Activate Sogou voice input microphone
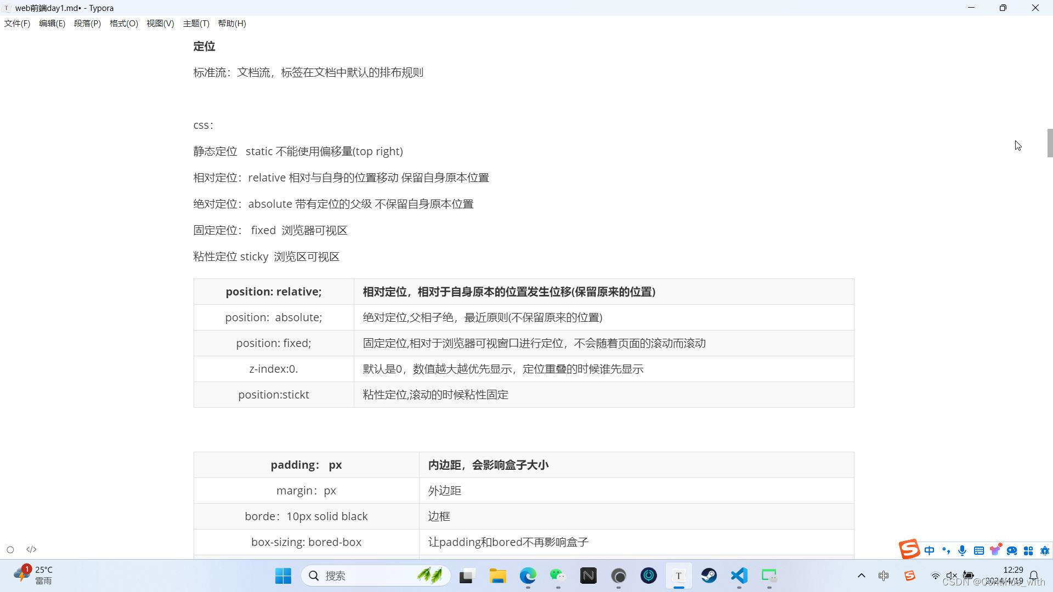Screen dimensions: 1053x592 962,550
